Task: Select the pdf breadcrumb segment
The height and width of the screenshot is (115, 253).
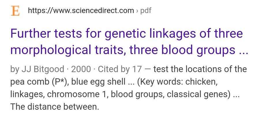Action: tap(146, 11)
